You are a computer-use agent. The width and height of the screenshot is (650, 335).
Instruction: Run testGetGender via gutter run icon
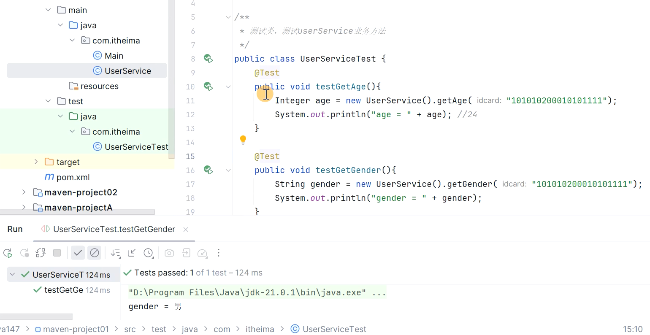click(x=208, y=170)
